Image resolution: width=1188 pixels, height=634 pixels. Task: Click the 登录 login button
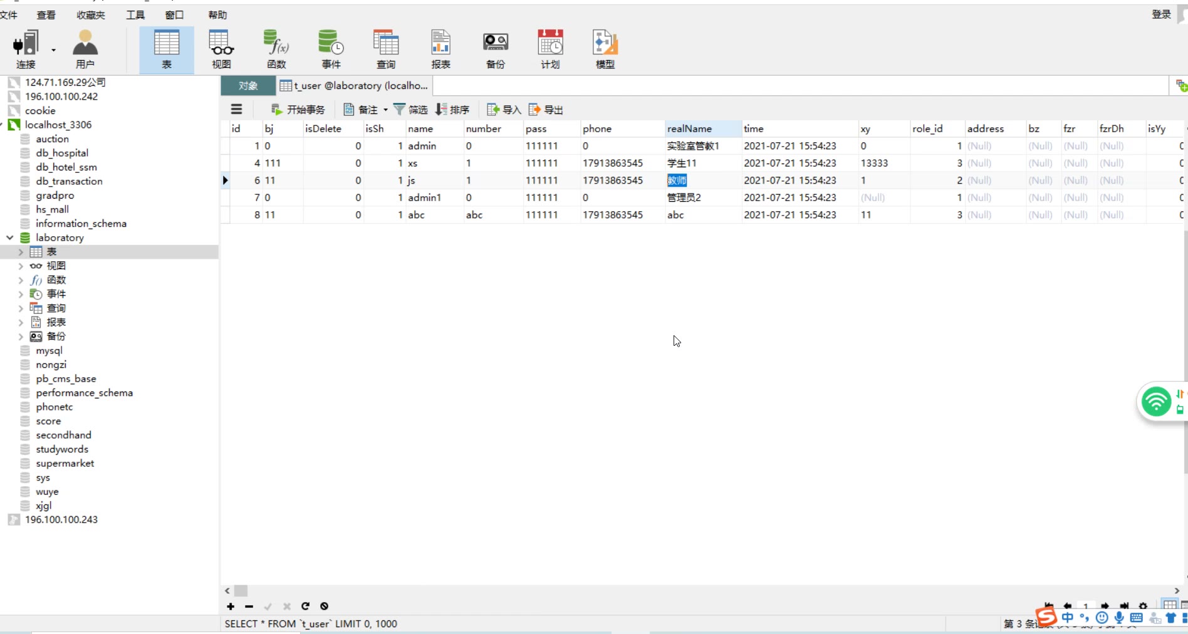click(1161, 14)
